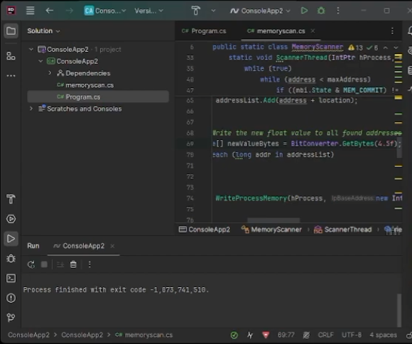
Task: Navigate back with the left arrow
Action: [x=50, y=11]
